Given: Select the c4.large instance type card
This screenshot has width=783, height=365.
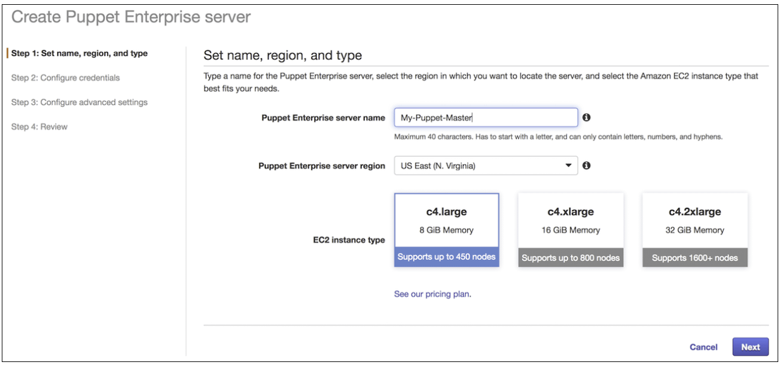Looking at the screenshot, I should coord(447,230).
